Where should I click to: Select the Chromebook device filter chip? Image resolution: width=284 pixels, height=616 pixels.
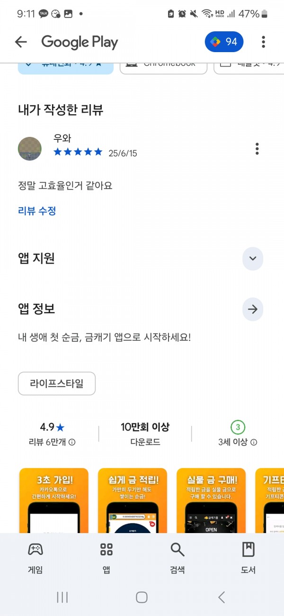tap(163, 67)
